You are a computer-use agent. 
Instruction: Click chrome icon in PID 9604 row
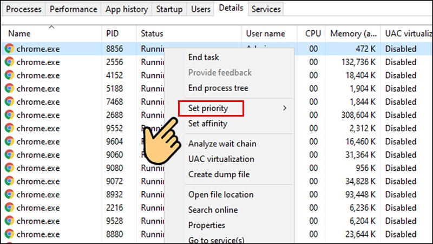9,142
